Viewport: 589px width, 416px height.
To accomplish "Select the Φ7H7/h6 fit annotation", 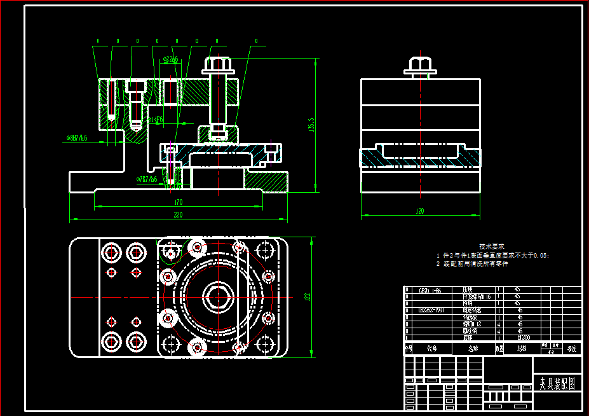I will click(147, 179).
